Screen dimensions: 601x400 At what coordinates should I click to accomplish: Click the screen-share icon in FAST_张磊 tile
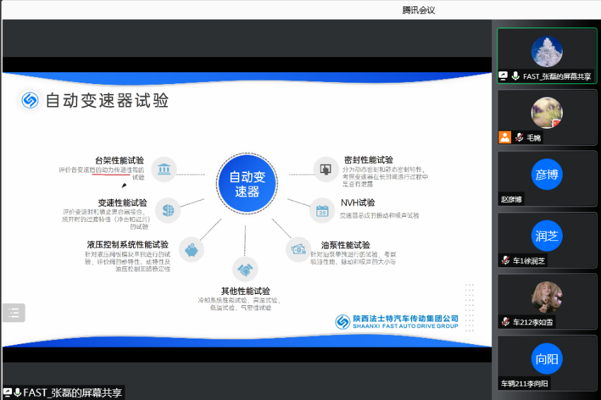coord(503,76)
